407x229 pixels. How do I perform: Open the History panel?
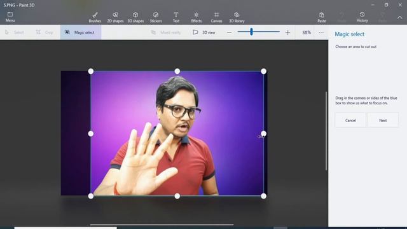(362, 17)
